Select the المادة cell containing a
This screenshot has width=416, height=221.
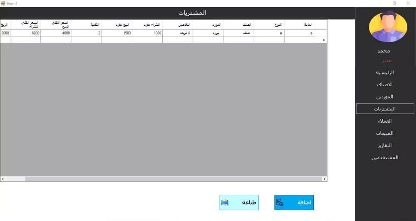[x=299, y=33]
